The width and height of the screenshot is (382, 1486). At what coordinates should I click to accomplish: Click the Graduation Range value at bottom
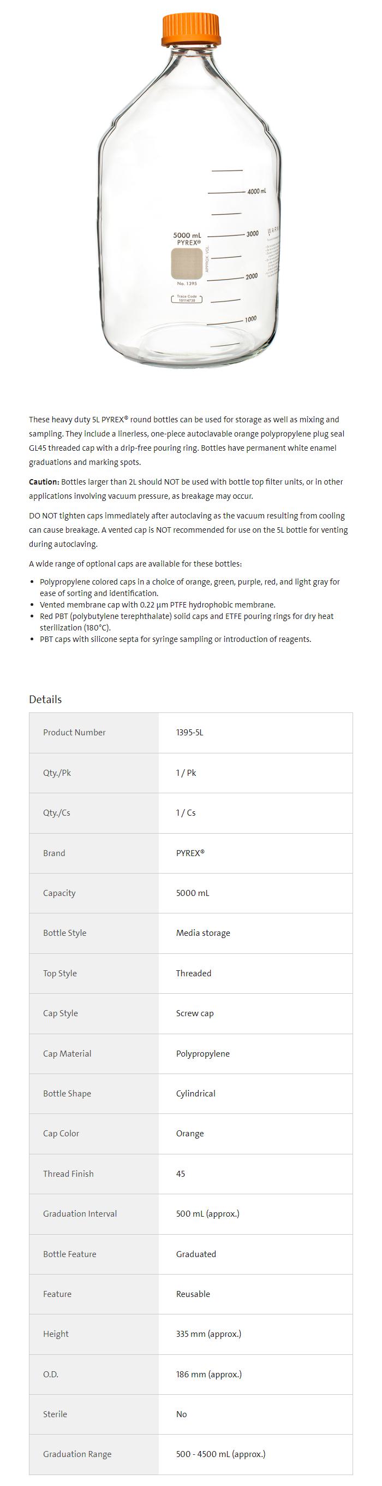click(x=220, y=1454)
